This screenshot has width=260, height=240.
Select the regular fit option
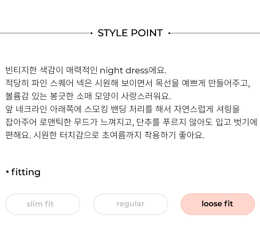(x=131, y=204)
